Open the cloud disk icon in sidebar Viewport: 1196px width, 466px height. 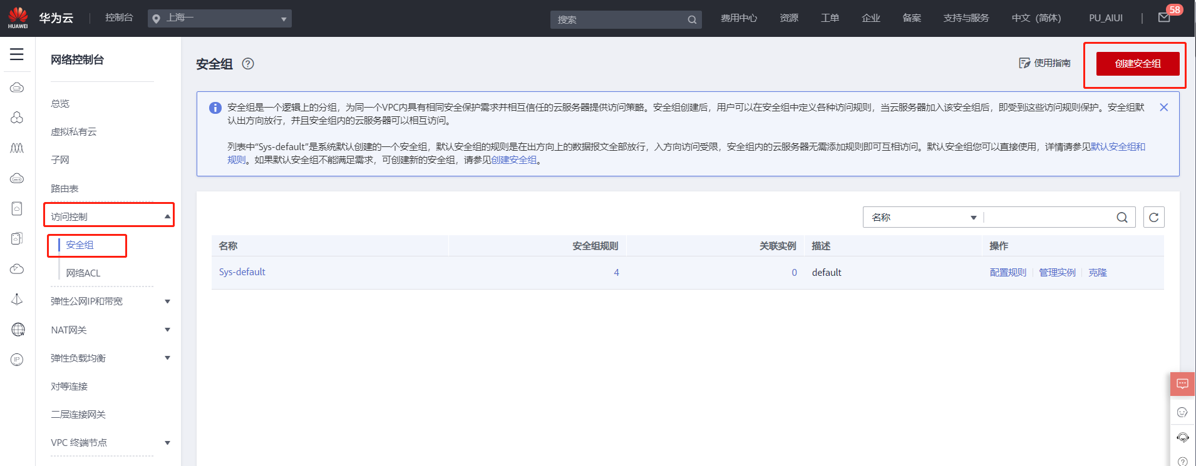(x=17, y=178)
